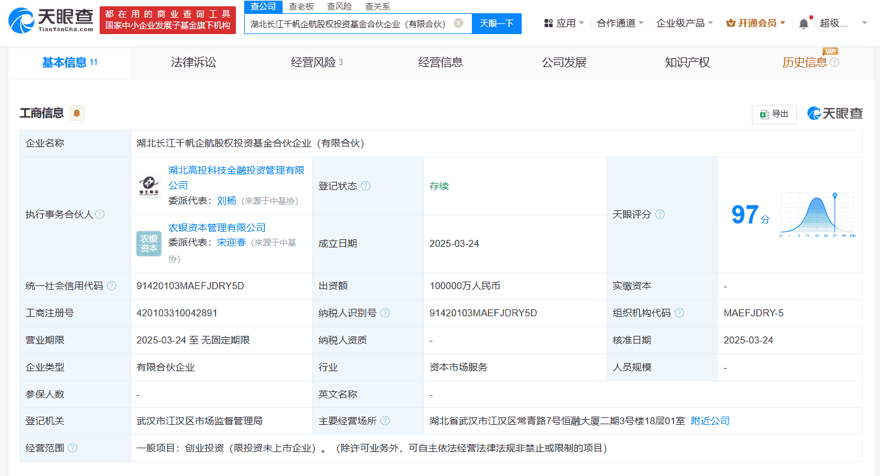Click the reminder bell icon beside 工商信息 heading

76,112
